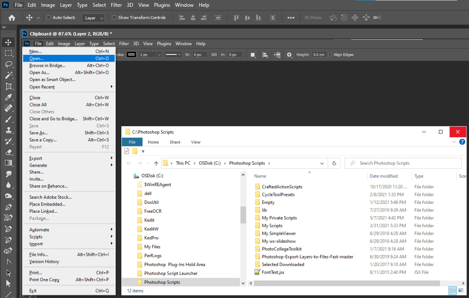Choose the Eraser tool
This screenshot has width=469, height=298.
[x=8, y=152]
